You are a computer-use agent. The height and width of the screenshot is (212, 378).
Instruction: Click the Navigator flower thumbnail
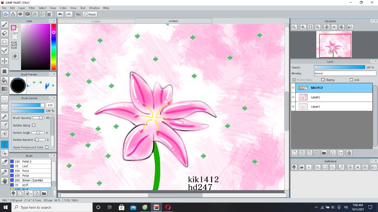tap(334, 45)
